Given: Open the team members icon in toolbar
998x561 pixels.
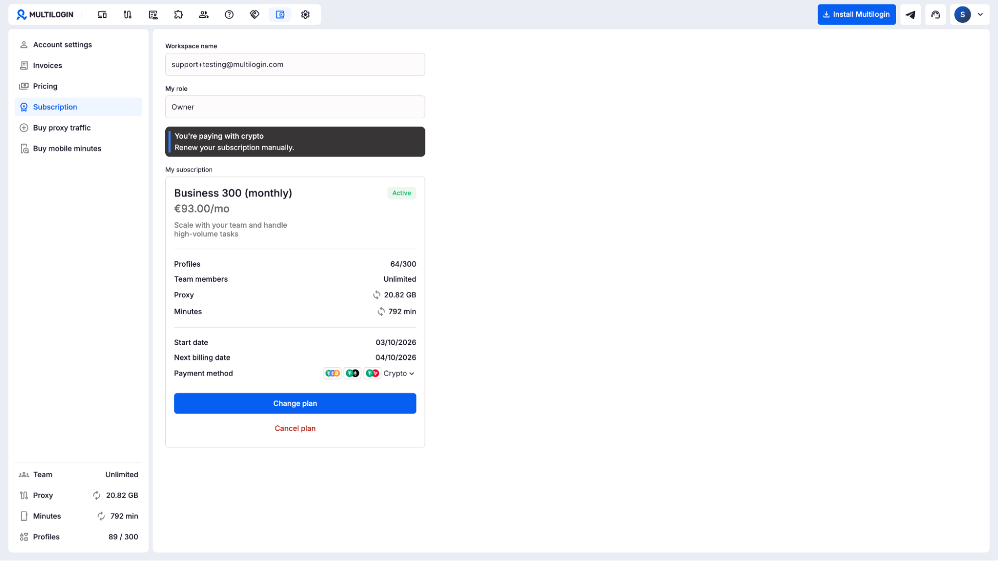Looking at the screenshot, I should (x=204, y=14).
